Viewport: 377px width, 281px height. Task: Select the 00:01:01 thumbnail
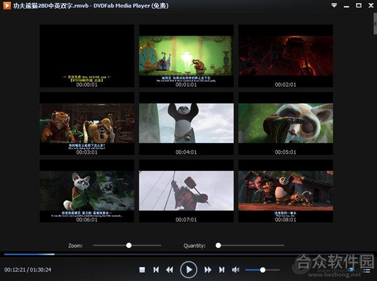pos(186,56)
